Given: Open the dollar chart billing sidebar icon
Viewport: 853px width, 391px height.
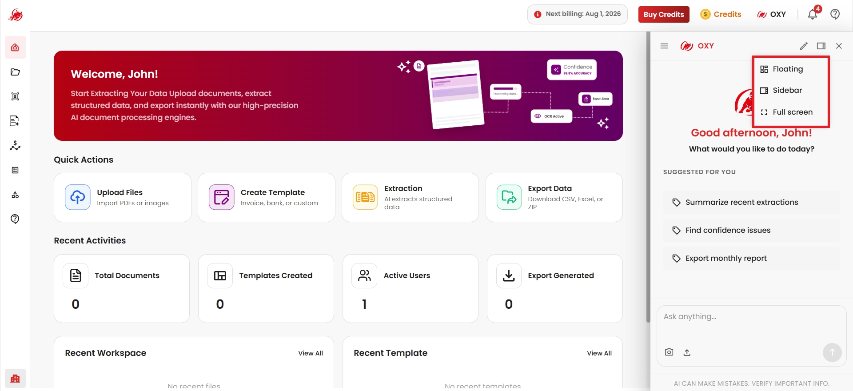Looking at the screenshot, I should (x=15, y=145).
